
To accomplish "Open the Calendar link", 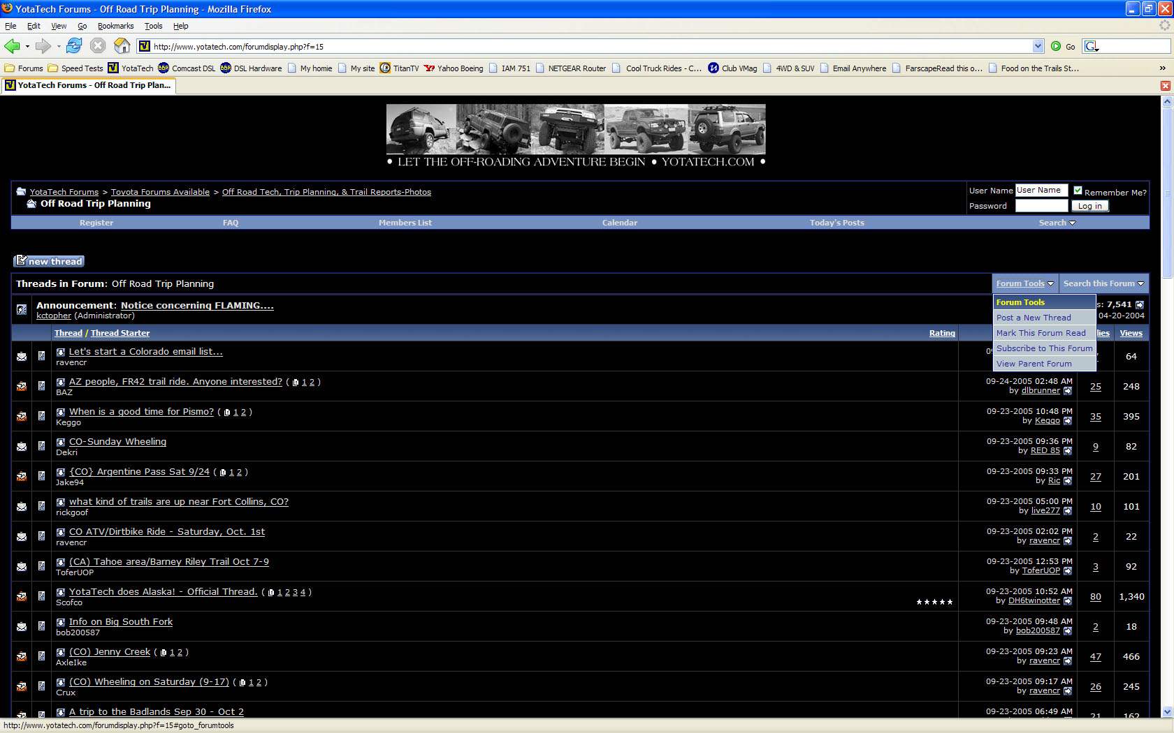I will click(620, 223).
